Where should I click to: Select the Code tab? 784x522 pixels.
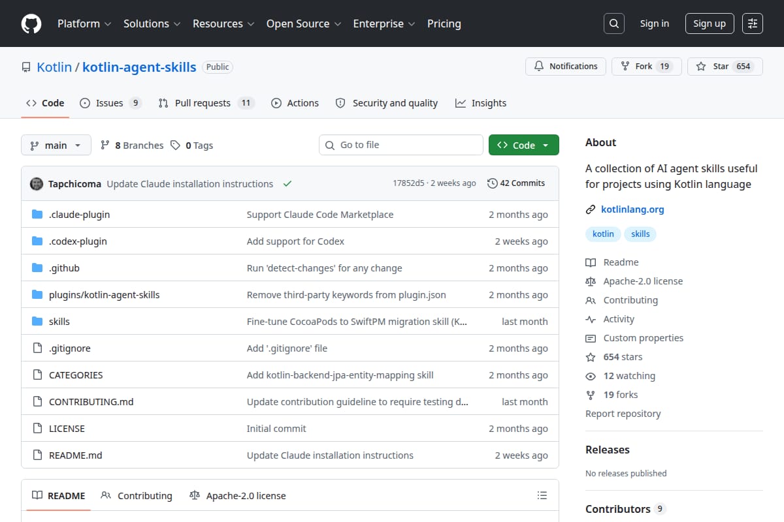45,103
